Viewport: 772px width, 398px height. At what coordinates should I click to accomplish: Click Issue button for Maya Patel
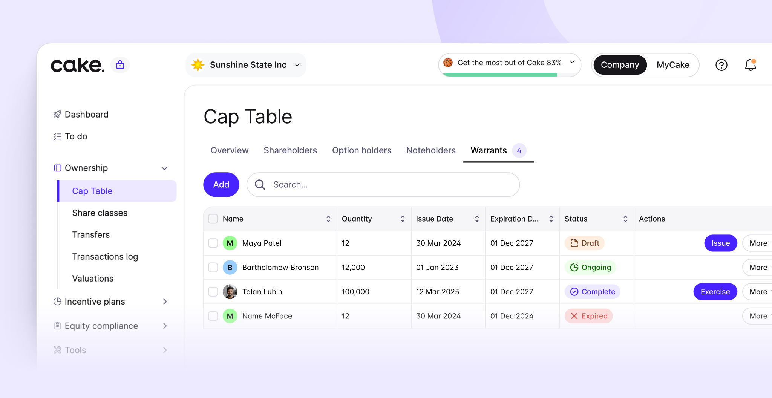tap(721, 243)
